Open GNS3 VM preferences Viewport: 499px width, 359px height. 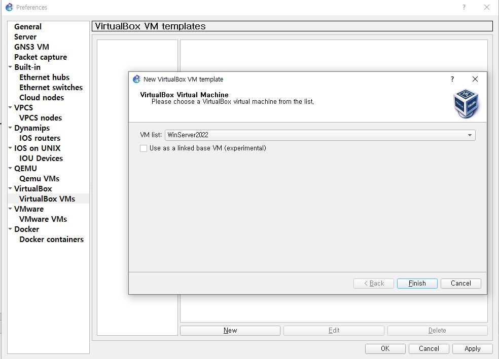tap(31, 47)
